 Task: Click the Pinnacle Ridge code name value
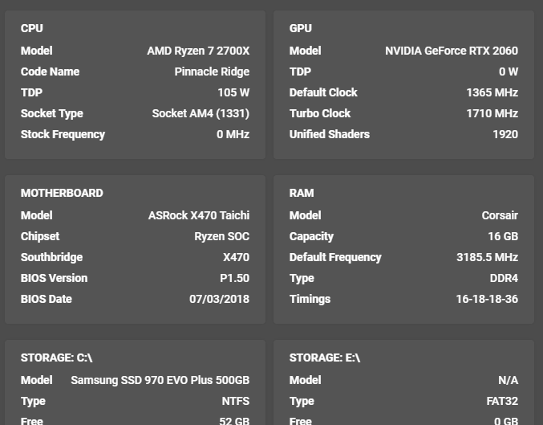(212, 72)
